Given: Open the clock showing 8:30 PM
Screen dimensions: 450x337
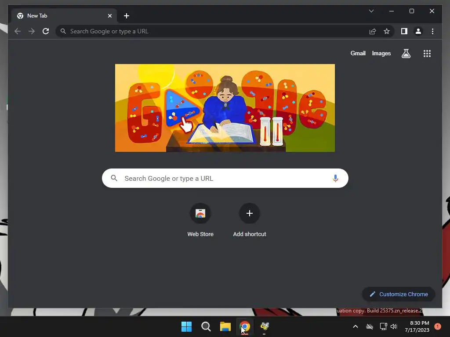Looking at the screenshot, I should point(417,326).
